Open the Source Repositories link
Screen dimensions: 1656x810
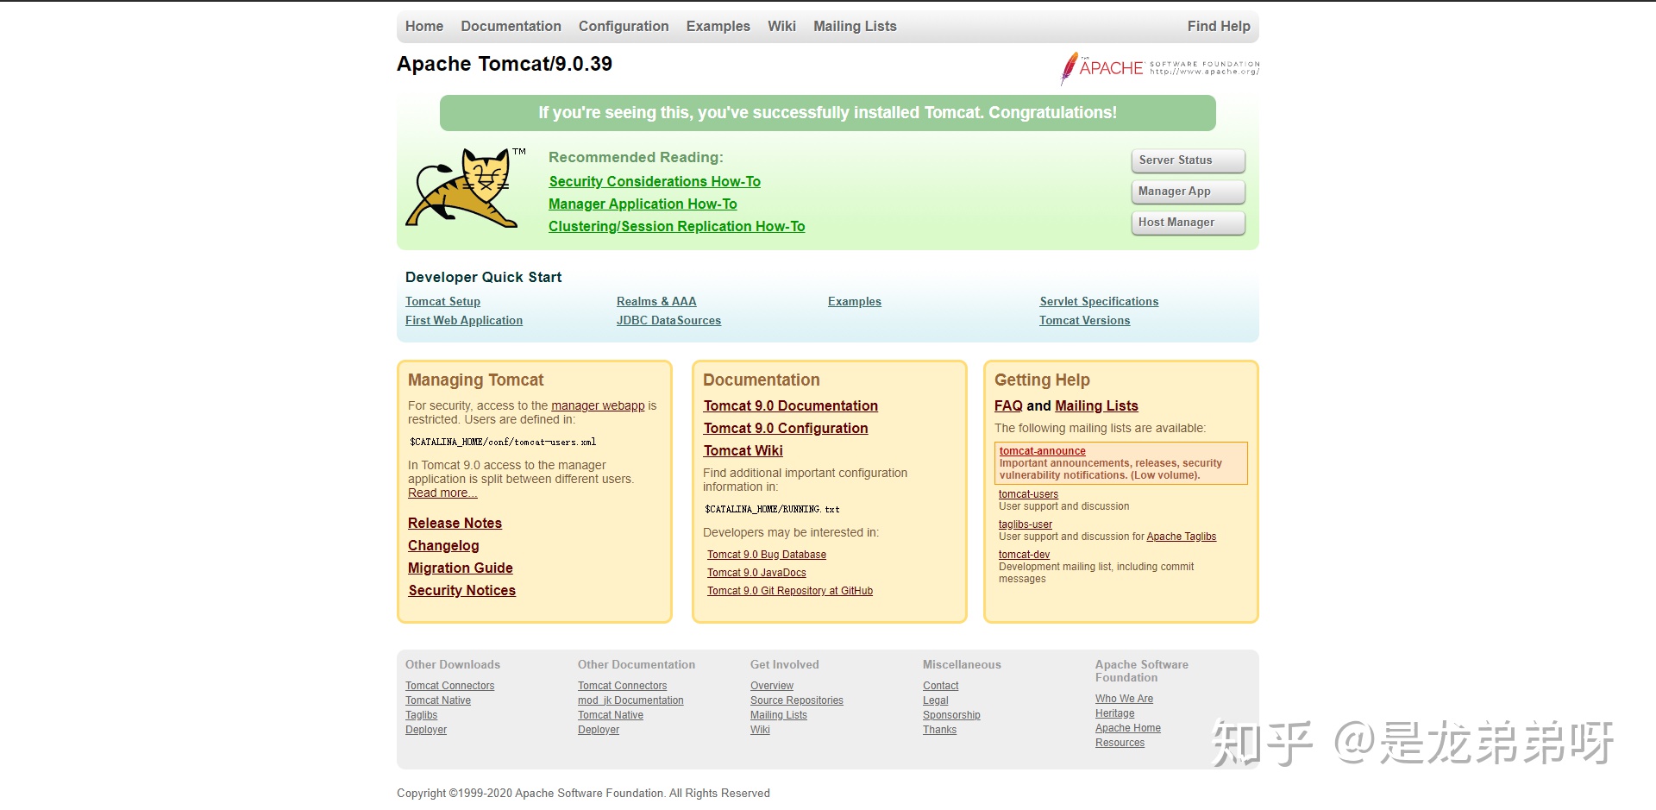pyautogui.click(x=797, y=701)
